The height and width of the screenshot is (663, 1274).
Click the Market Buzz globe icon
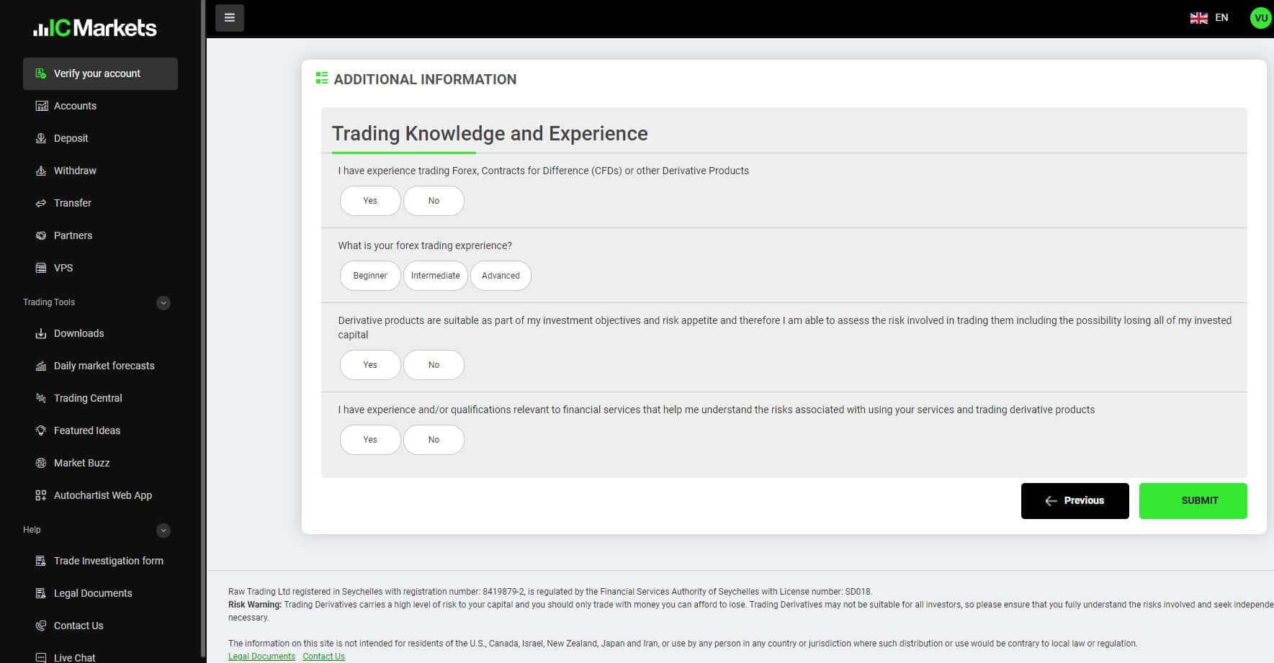41,463
